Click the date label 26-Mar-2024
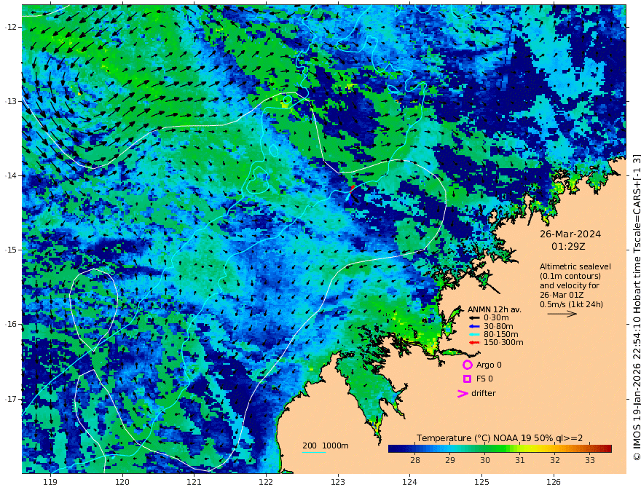The image size is (641, 495). 570,234
